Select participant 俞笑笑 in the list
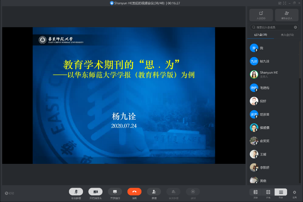Viewport: 303px width, 202px height. 273,141
